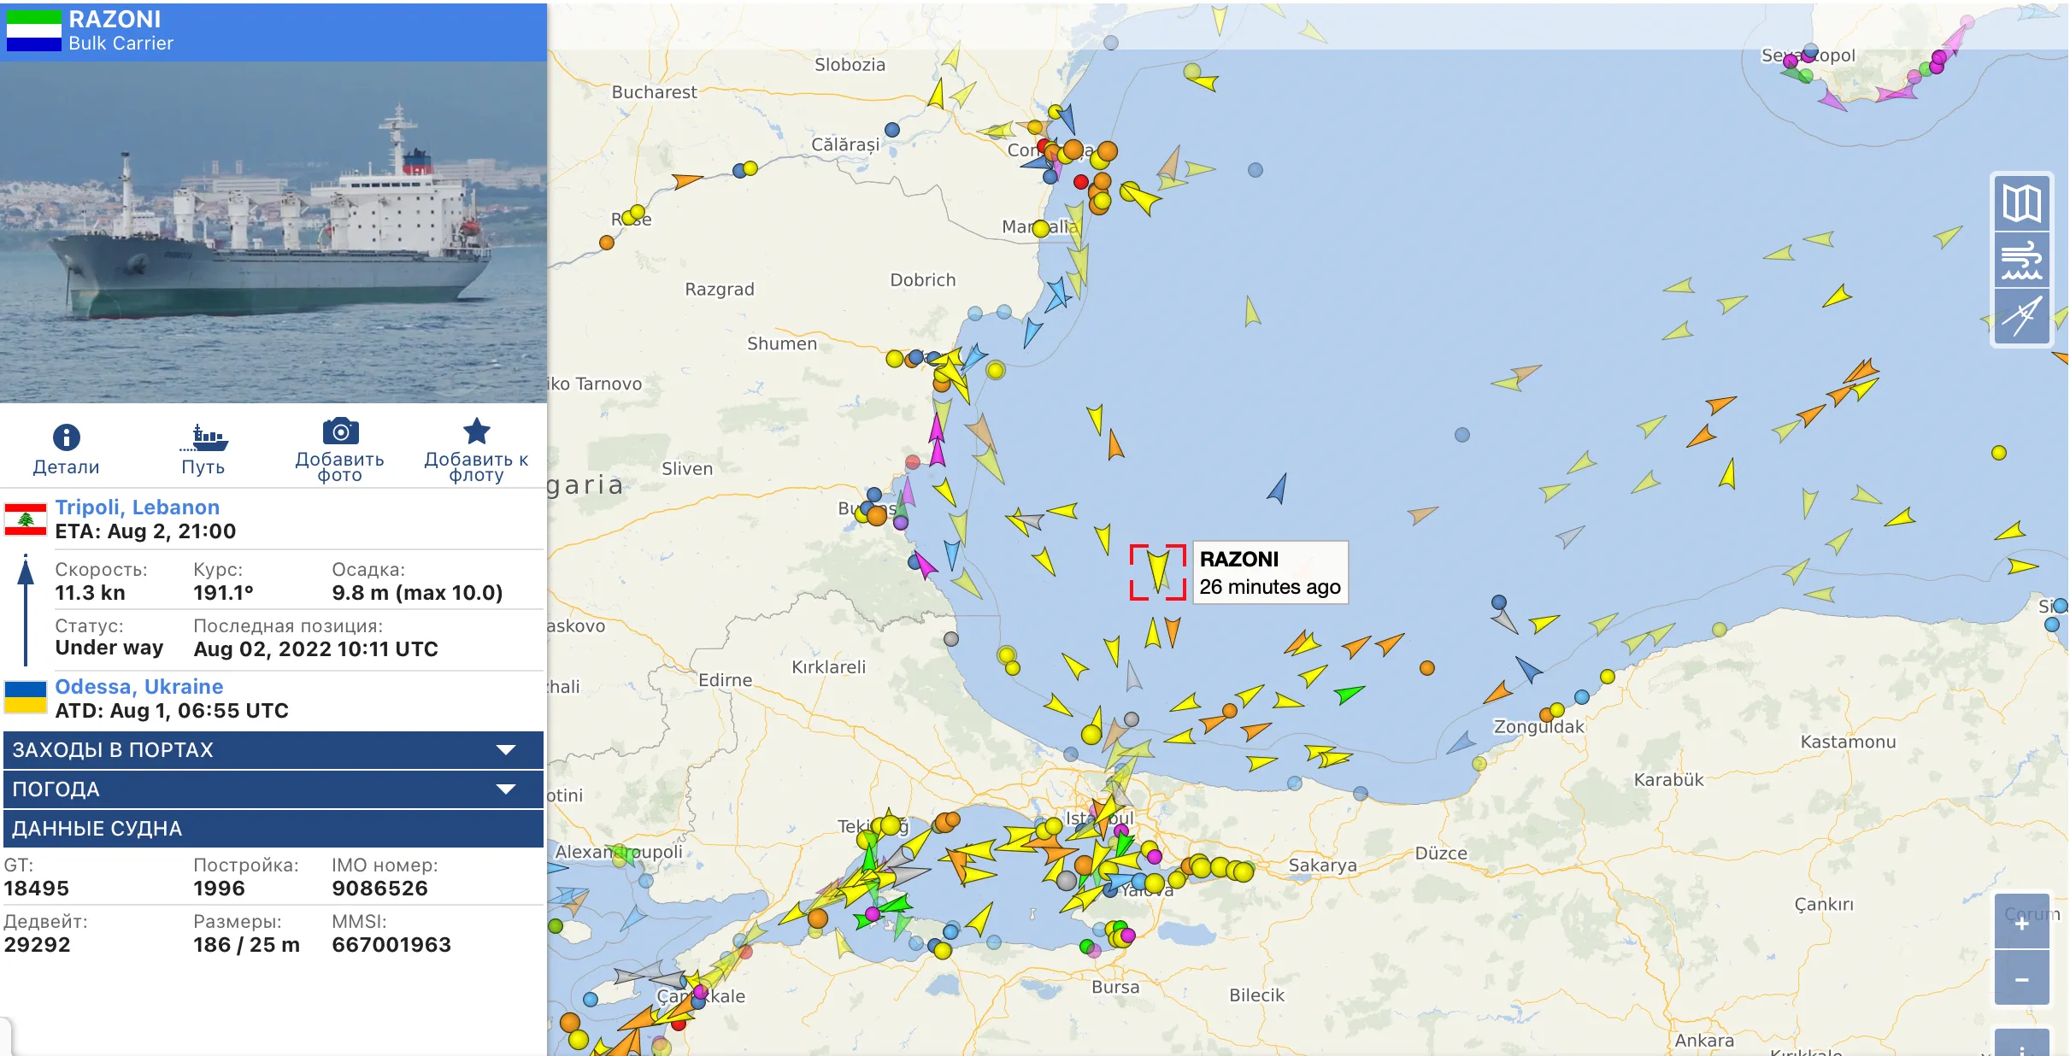Zoom out with the minus button

[2021, 980]
